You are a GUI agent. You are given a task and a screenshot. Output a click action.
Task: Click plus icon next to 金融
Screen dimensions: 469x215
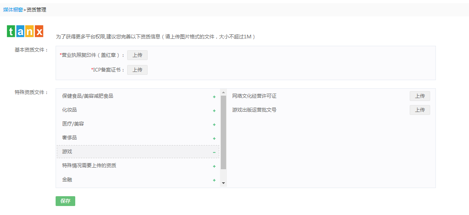[214, 180]
